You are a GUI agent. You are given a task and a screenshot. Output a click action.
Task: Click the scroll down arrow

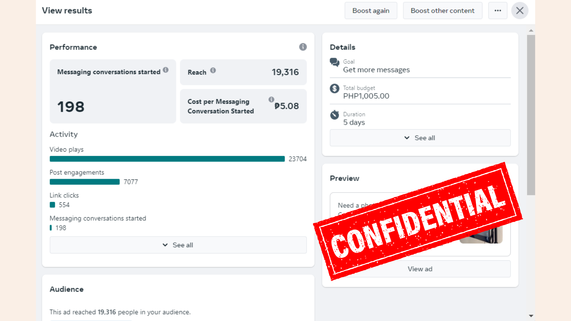pyautogui.click(x=531, y=316)
